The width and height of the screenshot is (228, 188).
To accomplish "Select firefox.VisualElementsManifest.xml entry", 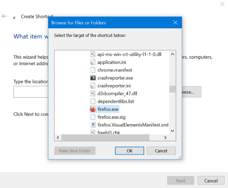I will [133, 125].
